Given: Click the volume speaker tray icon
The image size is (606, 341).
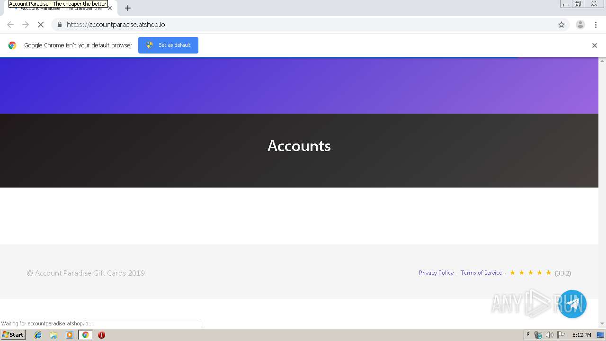Looking at the screenshot, I should [x=549, y=335].
